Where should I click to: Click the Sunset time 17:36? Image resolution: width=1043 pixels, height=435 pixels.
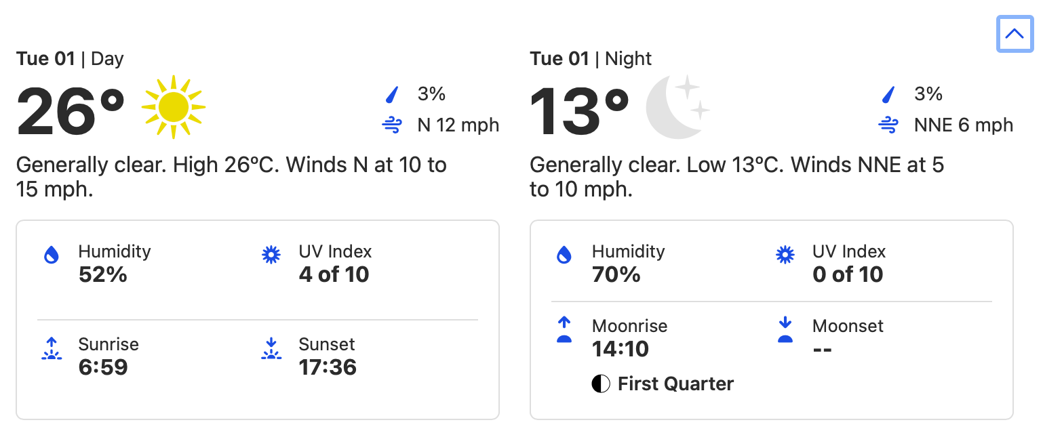tap(328, 367)
